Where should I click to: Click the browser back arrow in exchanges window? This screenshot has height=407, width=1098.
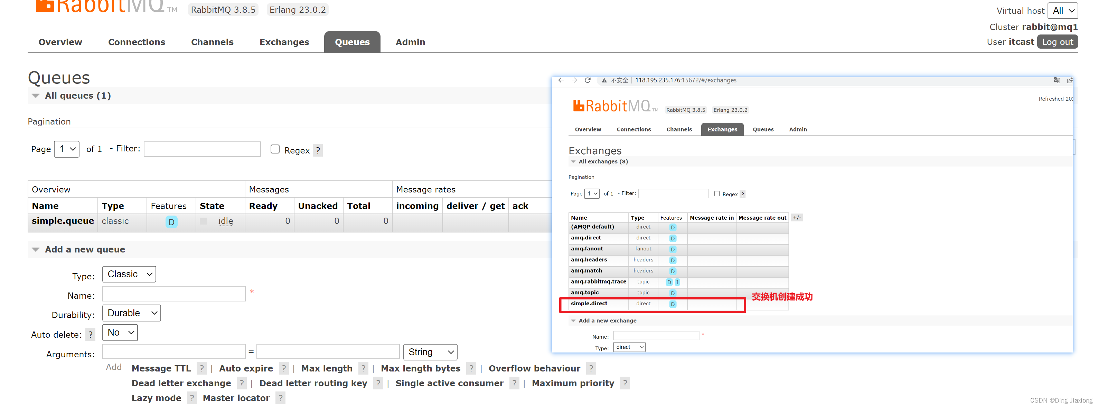pyautogui.click(x=561, y=80)
